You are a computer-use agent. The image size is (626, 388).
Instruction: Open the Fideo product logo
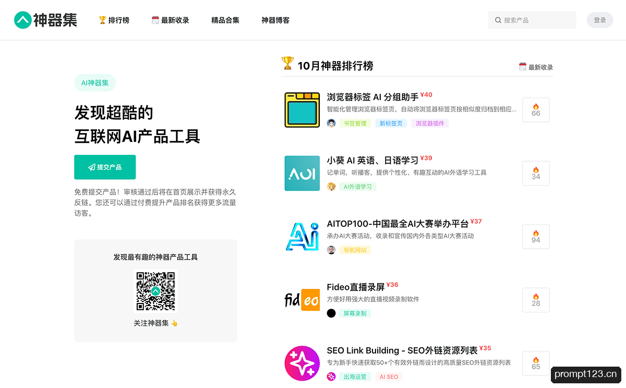point(302,300)
